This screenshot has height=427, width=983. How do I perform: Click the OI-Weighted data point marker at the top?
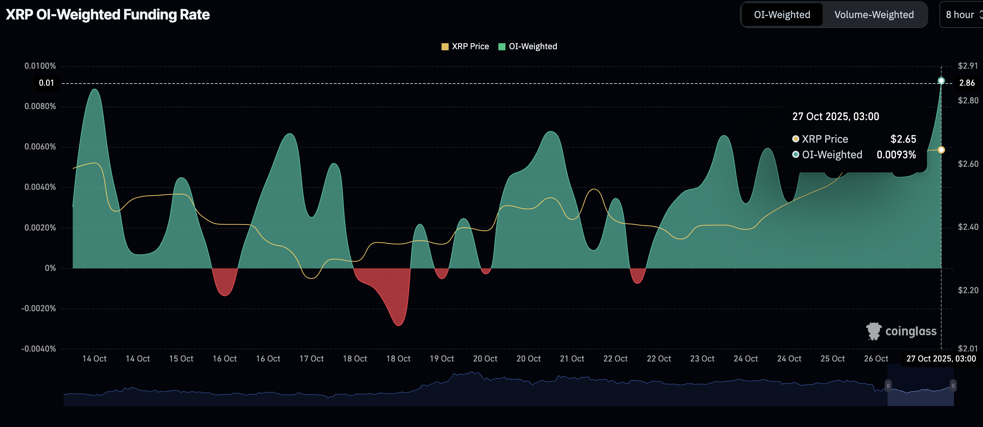pyautogui.click(x=941, y=81)
